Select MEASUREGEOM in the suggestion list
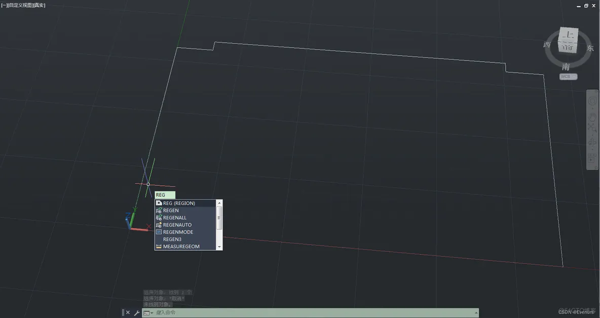 pos(185,247)
